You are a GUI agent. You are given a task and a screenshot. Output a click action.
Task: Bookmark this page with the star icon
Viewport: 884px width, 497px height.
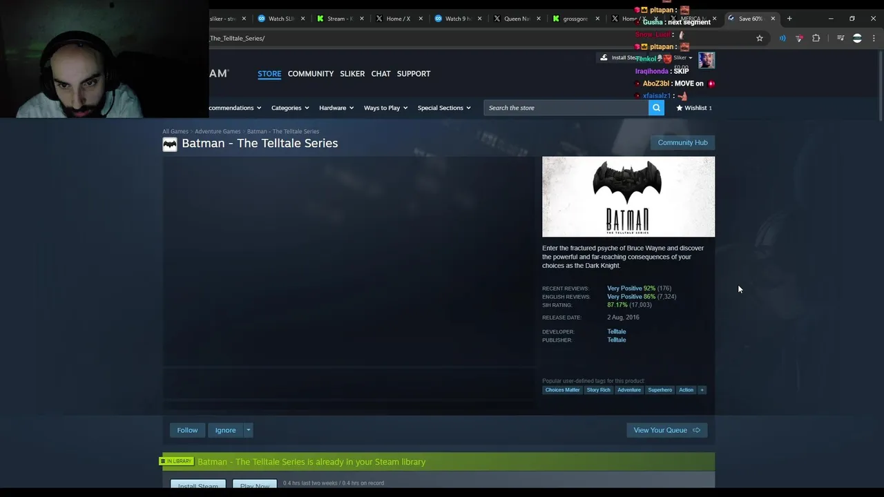760,38
